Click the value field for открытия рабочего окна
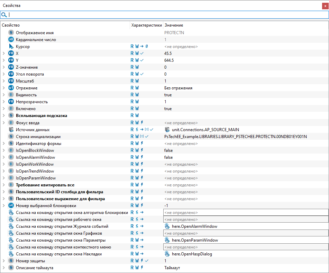Screen dimensions: 329x273 246,220
